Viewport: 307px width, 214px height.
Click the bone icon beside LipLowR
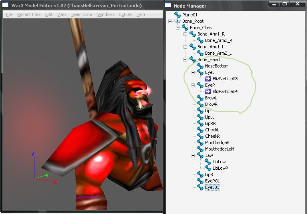click(x=208, y=168)
